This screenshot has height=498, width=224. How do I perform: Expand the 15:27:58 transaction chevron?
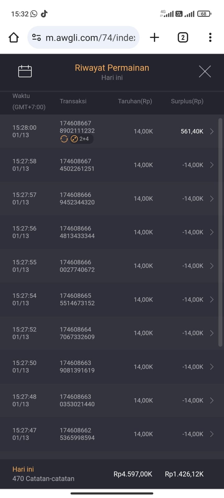(x=212, y=165)
